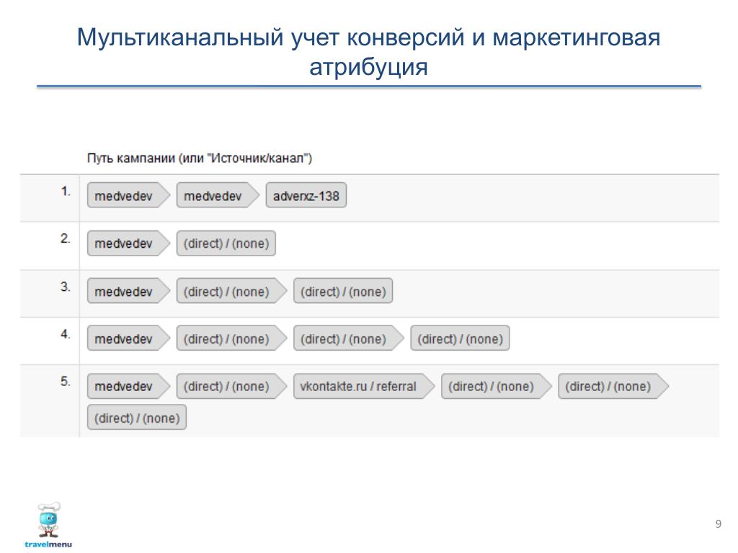
Task: Select row number 3 cell
Action: point(66,287)
